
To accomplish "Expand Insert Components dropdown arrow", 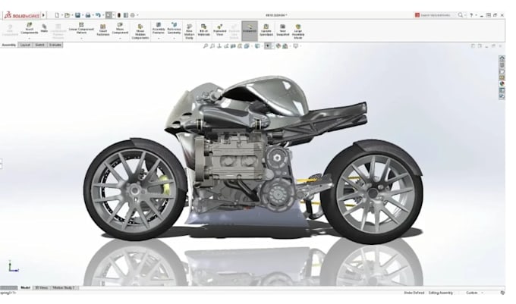I will point(30,38).
